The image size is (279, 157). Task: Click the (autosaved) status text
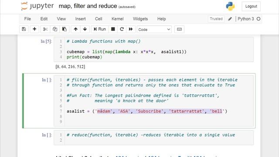tap(127, 7)
